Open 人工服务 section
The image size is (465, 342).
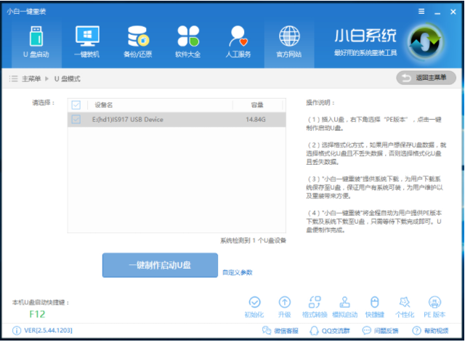(x=239, y=41)
